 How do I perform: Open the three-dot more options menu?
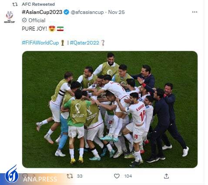pyautogui.click(x=195, y=12)
